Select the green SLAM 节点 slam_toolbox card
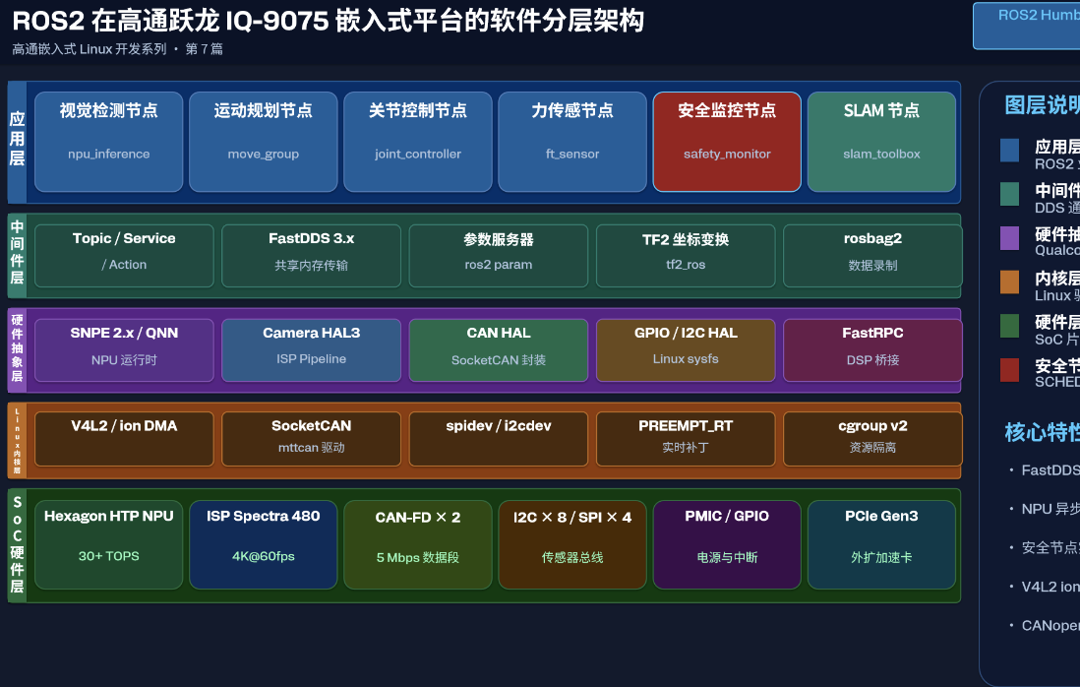 (x=881, y=142)
